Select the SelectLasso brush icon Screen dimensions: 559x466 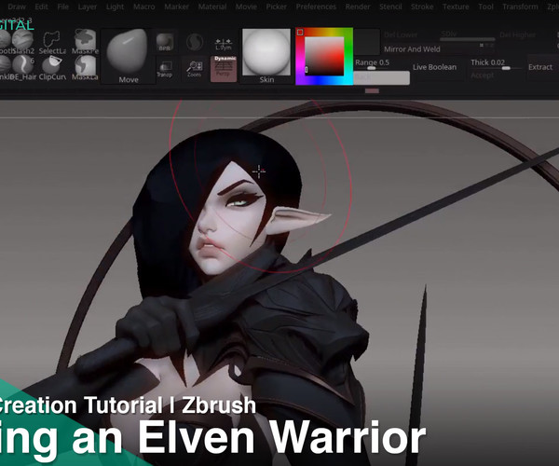point(52,42)
